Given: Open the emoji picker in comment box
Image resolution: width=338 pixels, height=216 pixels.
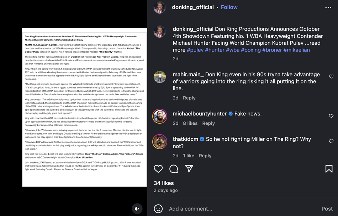Looking at the screenshot, I should click(x=158, y=209).
